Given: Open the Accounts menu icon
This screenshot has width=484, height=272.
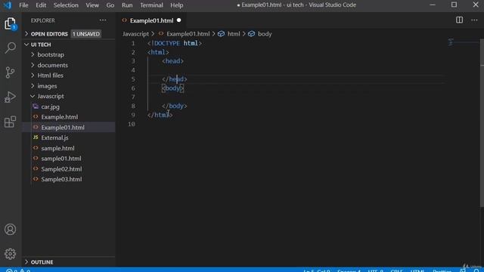Looking at the screenshot, I should point(10,230).
